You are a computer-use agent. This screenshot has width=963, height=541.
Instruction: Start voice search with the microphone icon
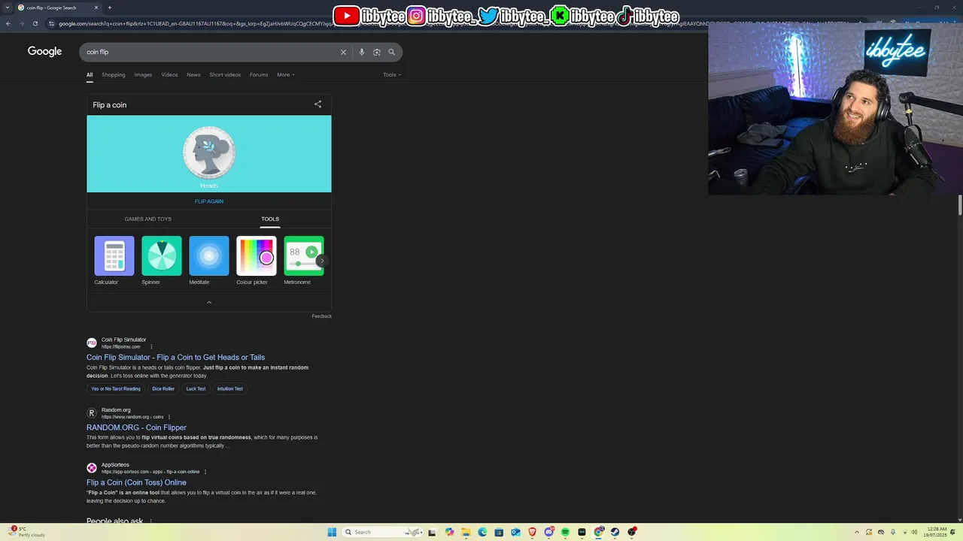point(362,52)
